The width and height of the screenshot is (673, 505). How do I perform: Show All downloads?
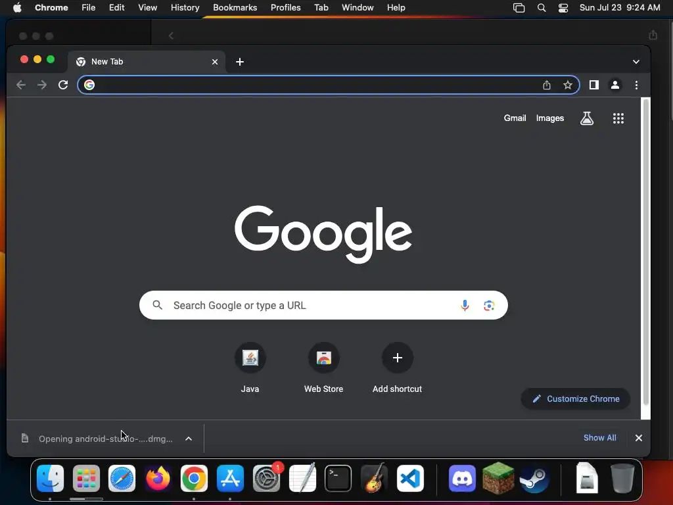599,437
